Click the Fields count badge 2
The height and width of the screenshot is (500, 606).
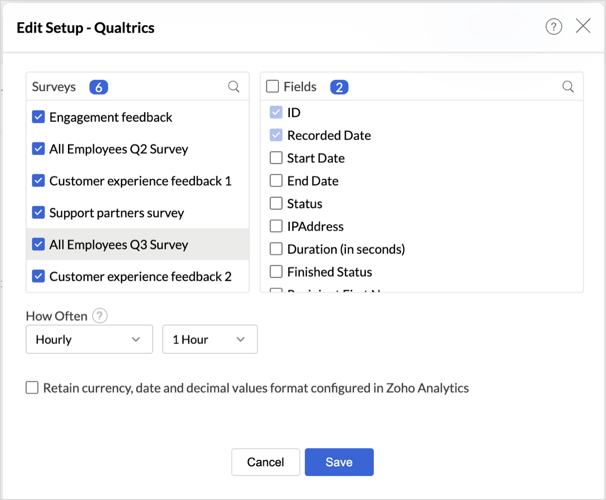click(339, 87)
